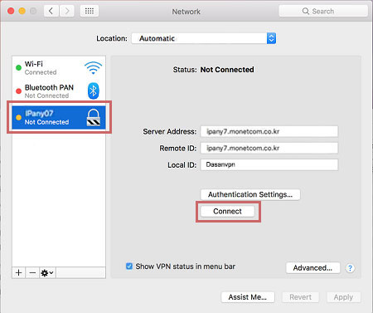Minimize window with the yellow button
373x313 pixels.
point(22,11)
